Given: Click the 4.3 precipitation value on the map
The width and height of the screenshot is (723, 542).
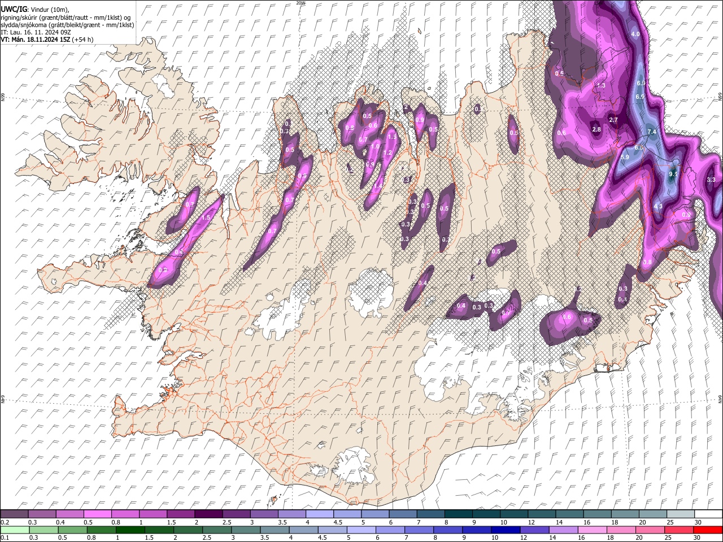Looking at the screenshot, I should (x=658, y=207).
